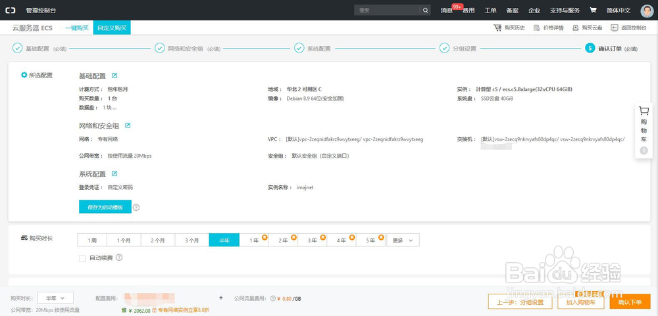Focus the 搜索 search input field
This screenshot has height=316, width=658.
(x=387, y=10)
